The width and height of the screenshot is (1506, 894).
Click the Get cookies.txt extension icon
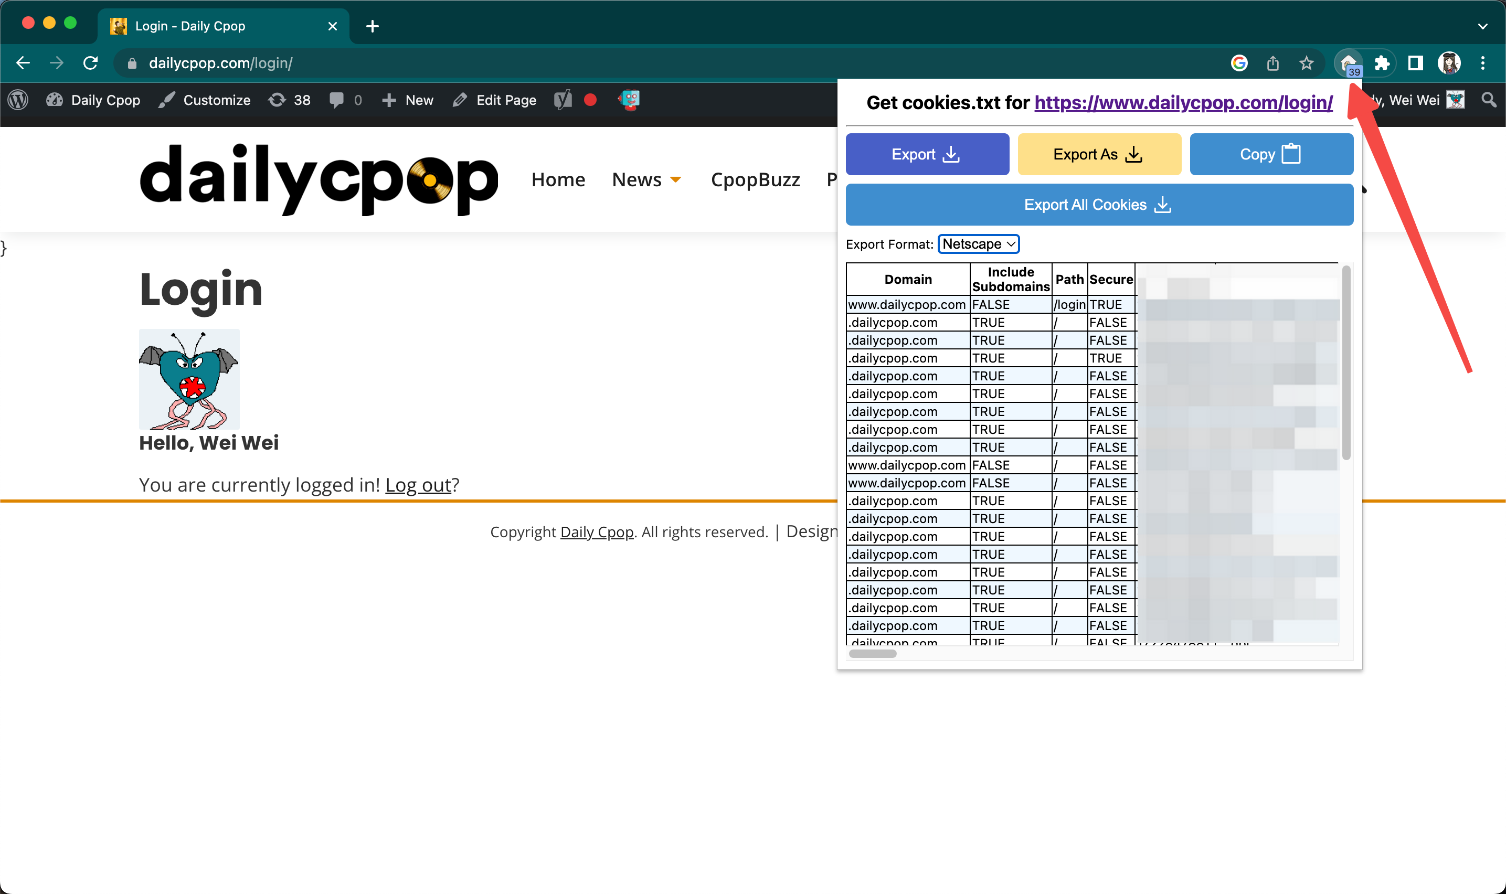point(1348,62)
